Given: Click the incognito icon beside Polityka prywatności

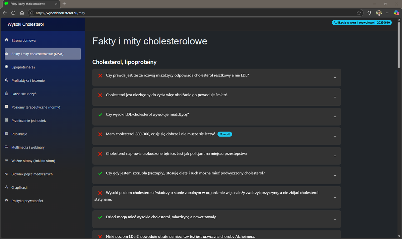Looking at the screenshot, I should coord(6,201).
